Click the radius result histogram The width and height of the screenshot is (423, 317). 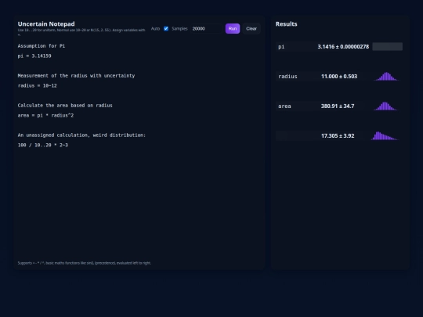[x=386, y=76]
